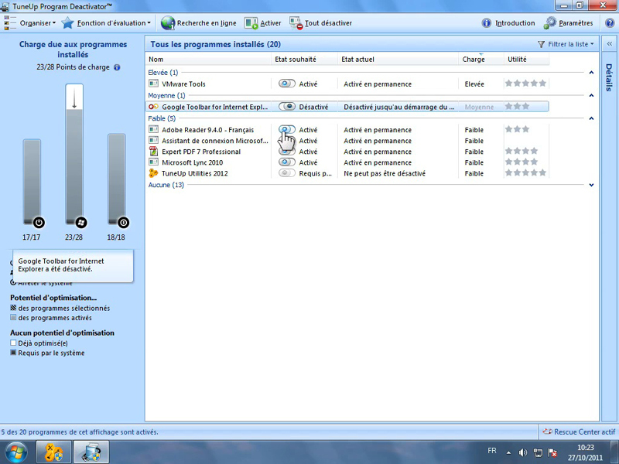The width and height of the screenshot is (619, 464).
Task: Click the Requis par le système legend box
Action: [x=13, y=353]
